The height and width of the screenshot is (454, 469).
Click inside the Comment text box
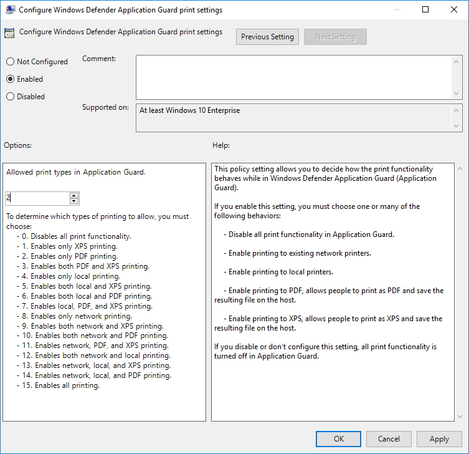(294, 77)
